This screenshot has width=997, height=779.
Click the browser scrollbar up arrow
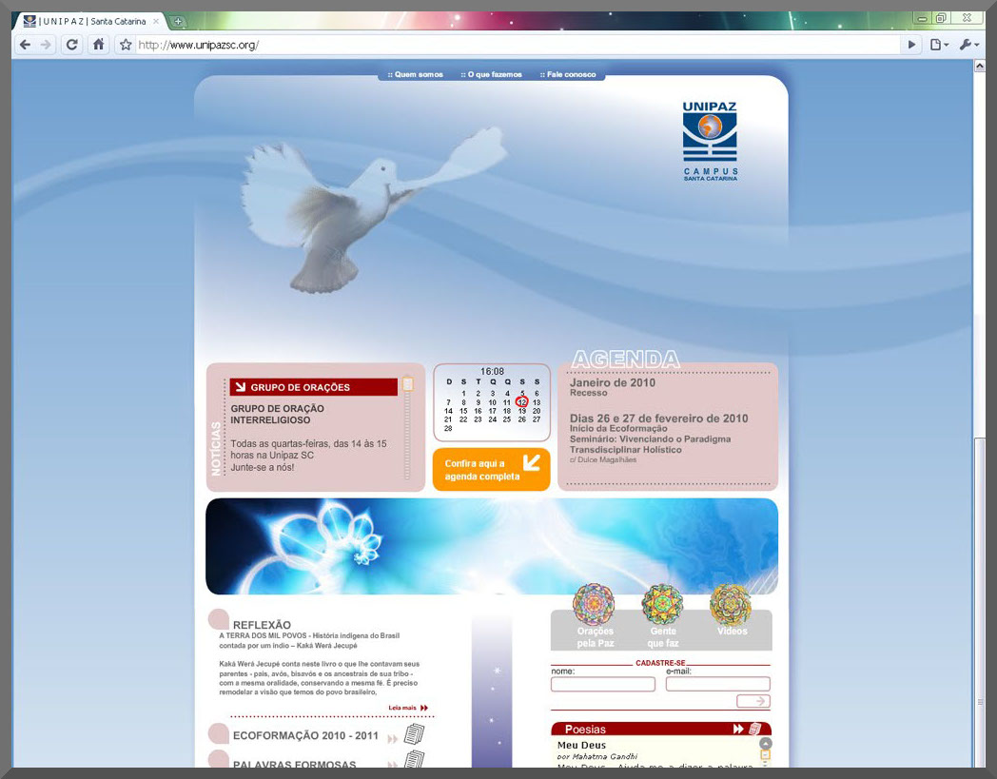click(x=980, y=67)
